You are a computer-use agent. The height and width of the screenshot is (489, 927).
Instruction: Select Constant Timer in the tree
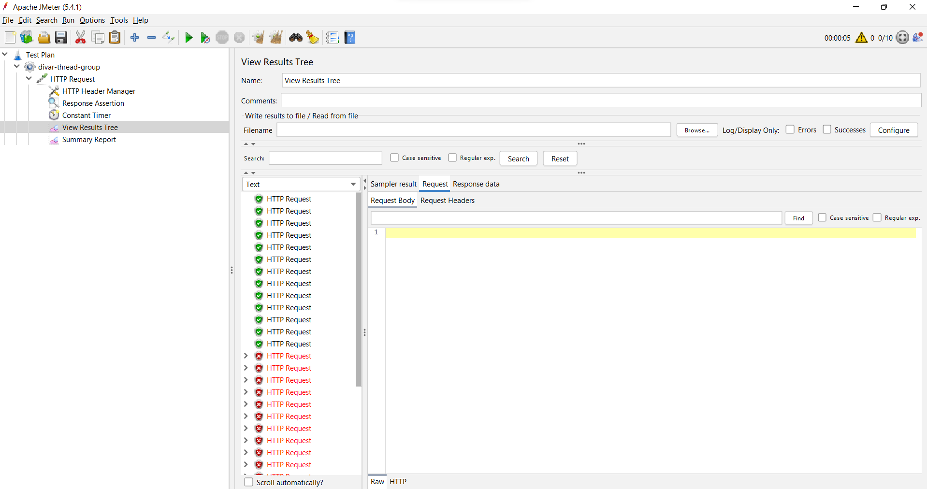[87, 115]
